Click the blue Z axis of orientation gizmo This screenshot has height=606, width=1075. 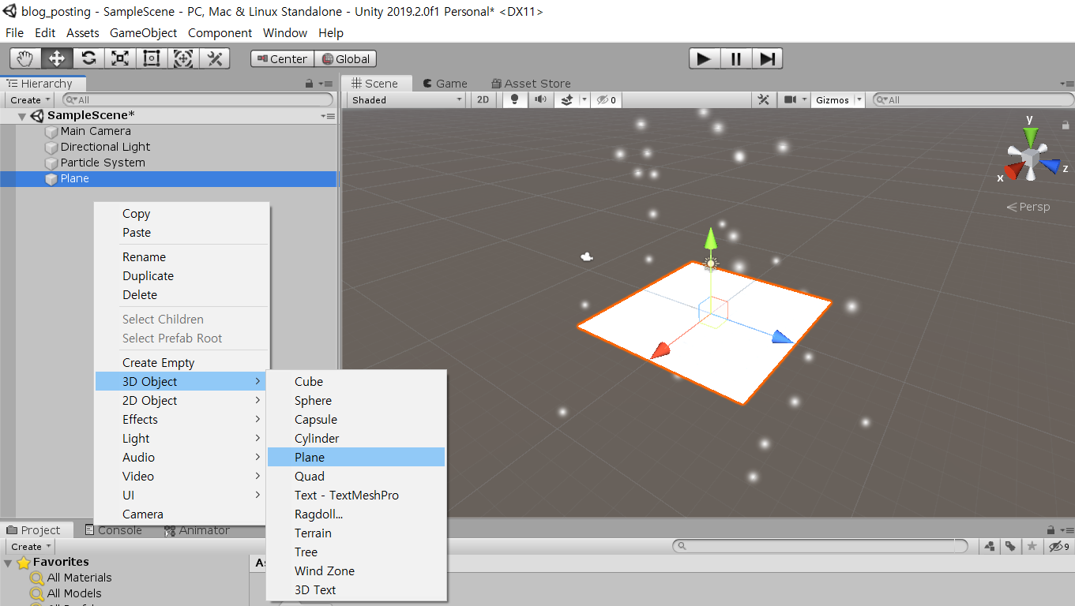pyautogui.click(x=1052, y=166)
